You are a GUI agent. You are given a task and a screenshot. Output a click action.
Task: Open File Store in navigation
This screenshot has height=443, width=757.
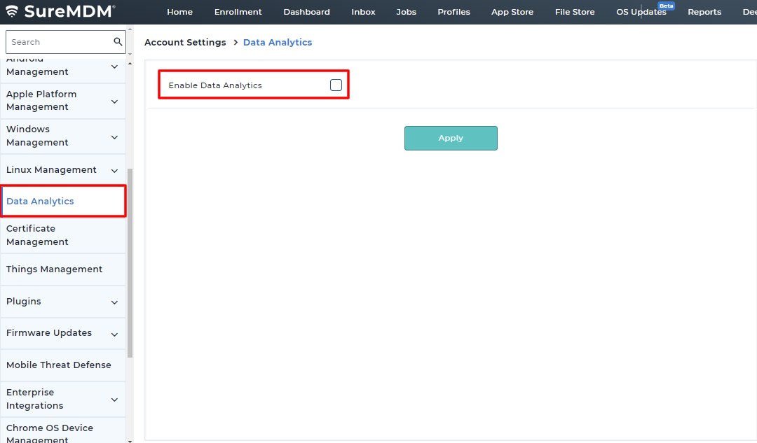pos(575,12)
